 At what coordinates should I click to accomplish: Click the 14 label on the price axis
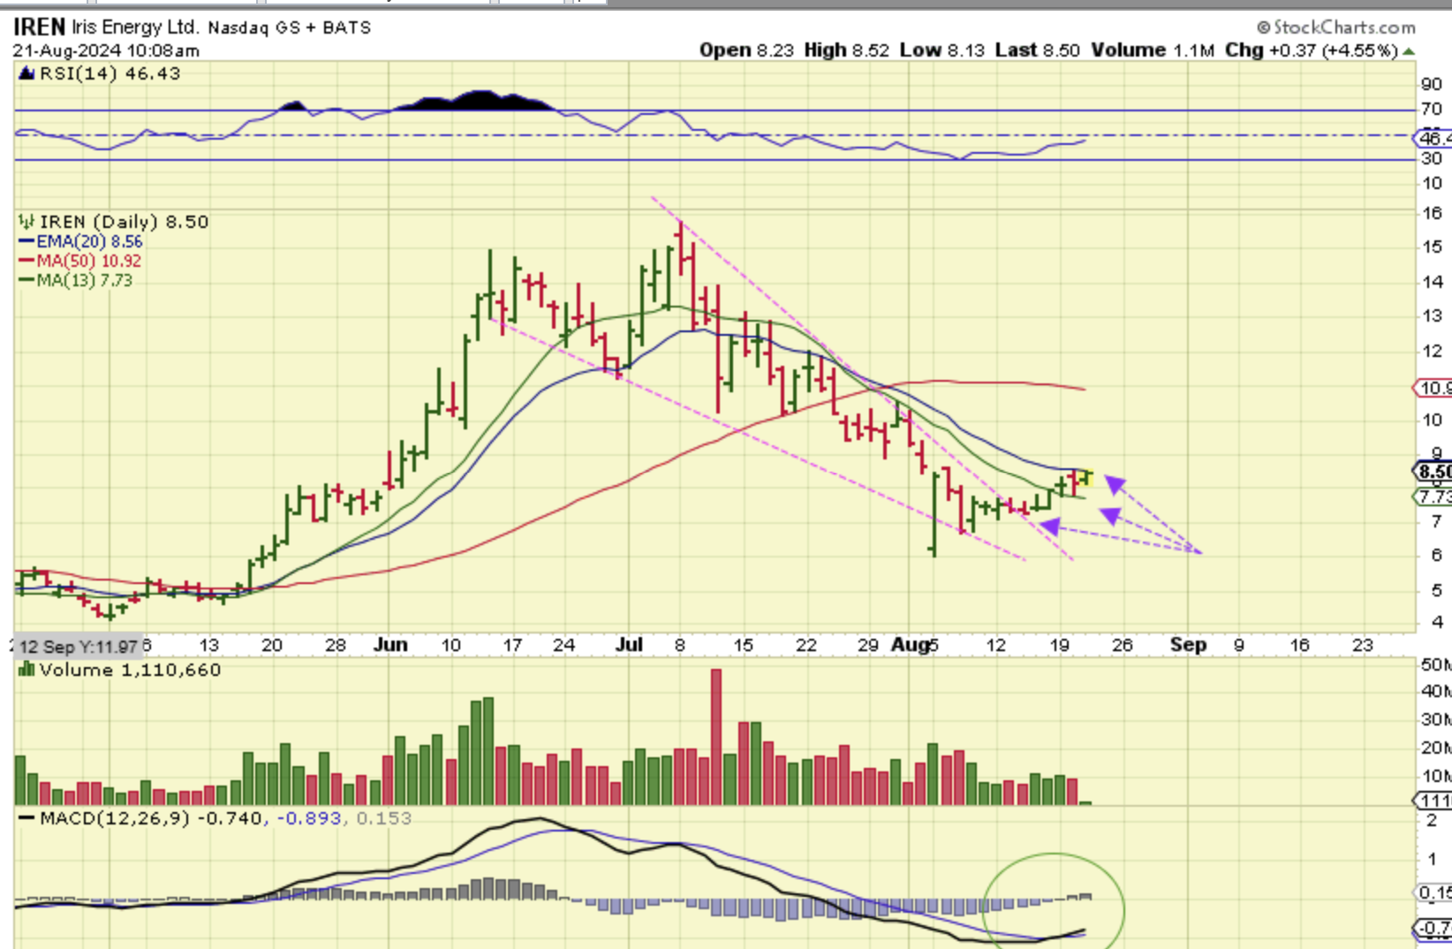pos(1433,282)
